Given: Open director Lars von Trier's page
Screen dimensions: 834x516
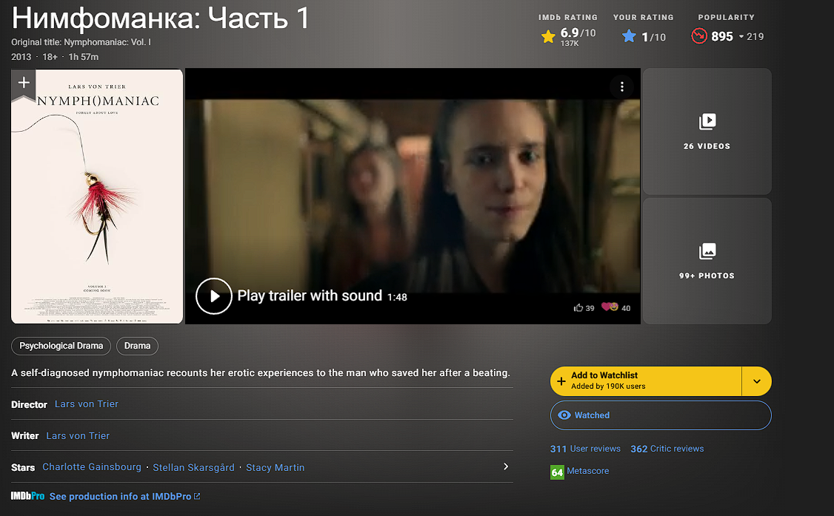Looking at the screenshot, I should pos(87,404).
